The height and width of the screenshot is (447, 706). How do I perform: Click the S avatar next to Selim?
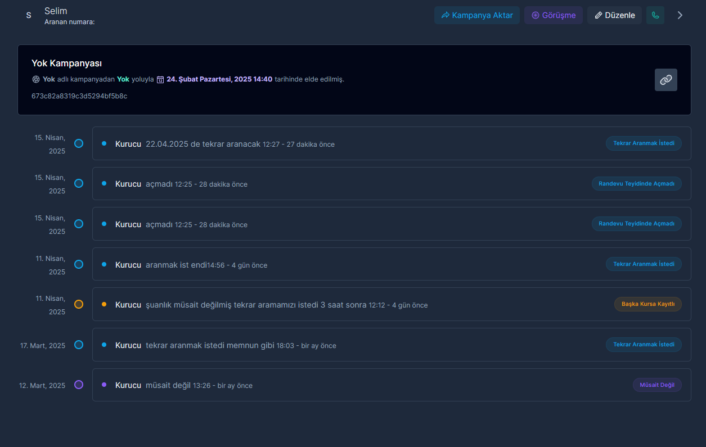click(x=29, y=15)
